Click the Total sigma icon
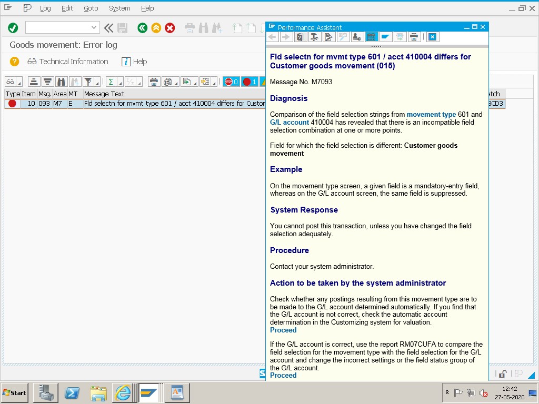 tap(111, 82)
